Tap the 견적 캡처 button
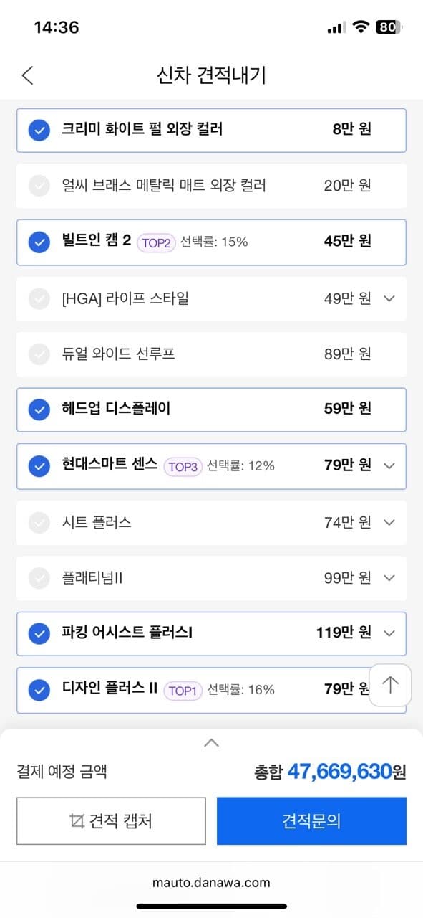This screenshot has height=918, width=423. [111, 820]
